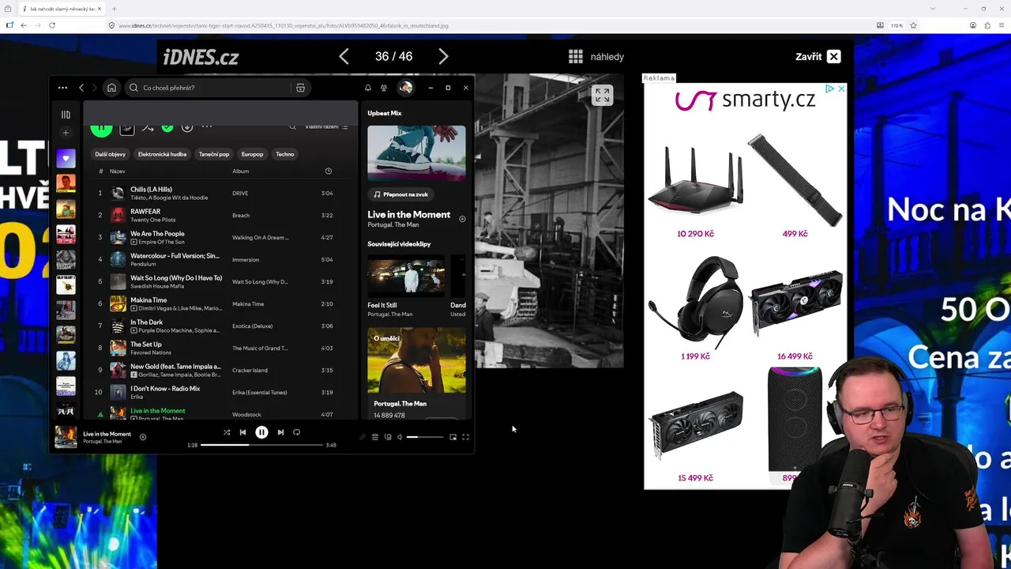Open the Vlastní řazení sort dropdown
The height and width of the screenshot is (569, 1011).
click(x=326, y=126)
